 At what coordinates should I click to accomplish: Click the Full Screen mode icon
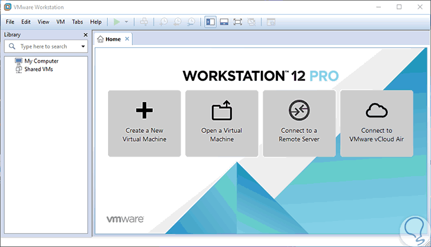pyautogui.click(x=238, y=22)
